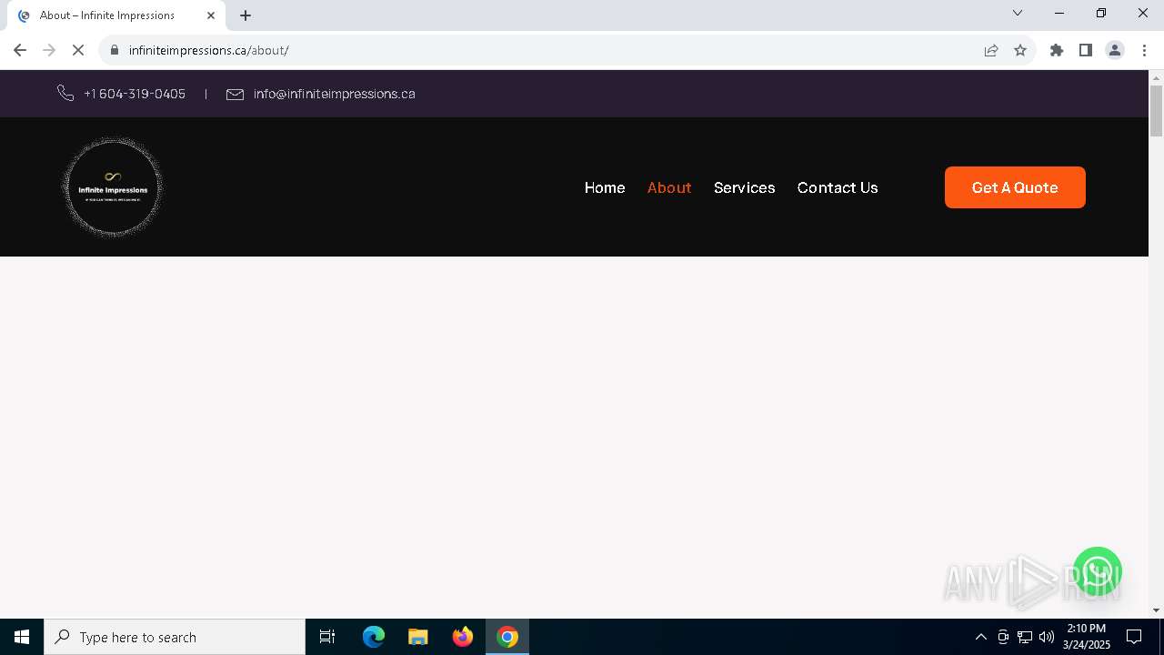Click the Infinite Impressions logo

click(x=113, y=187)
